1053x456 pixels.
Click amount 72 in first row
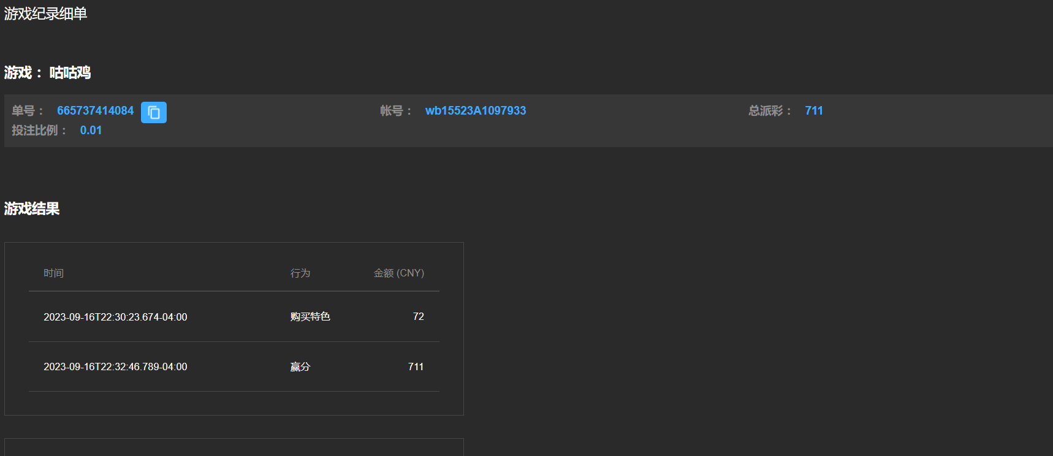418,317
